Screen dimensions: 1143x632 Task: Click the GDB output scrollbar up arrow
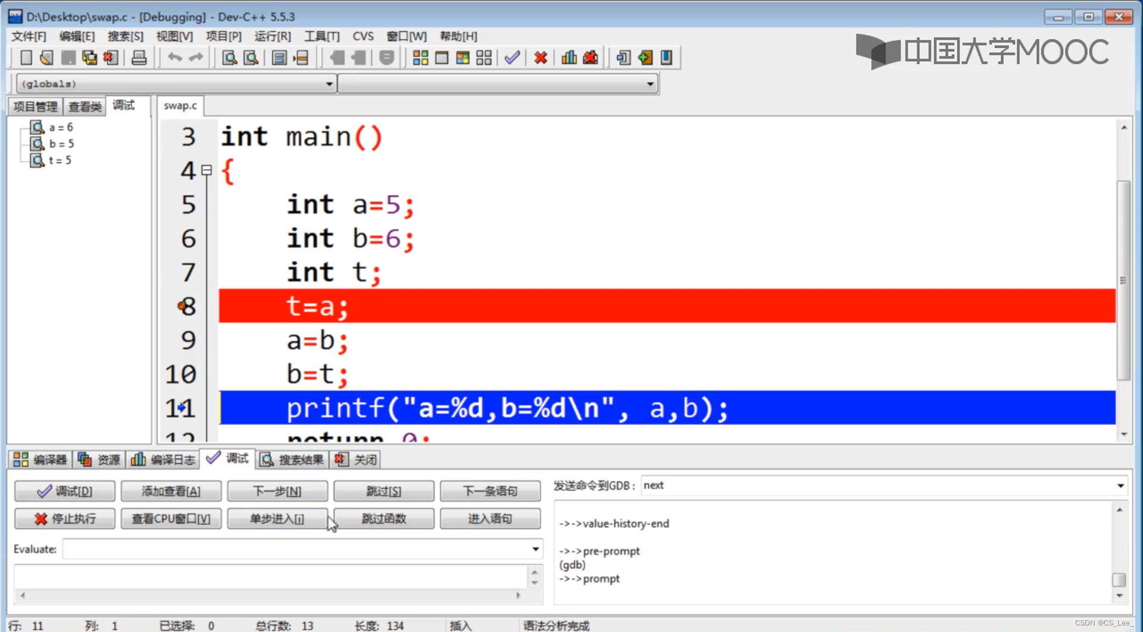point(1119,510)
